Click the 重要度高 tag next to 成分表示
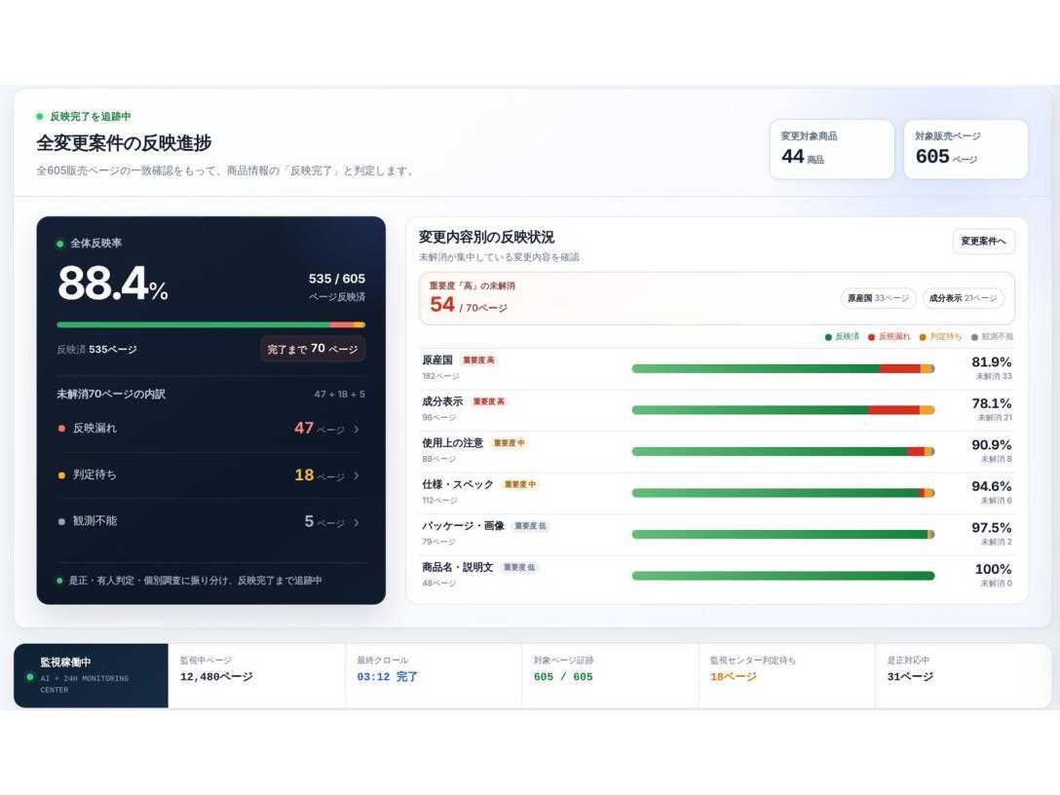Viewport: 1060px width, 795px height. pyautogui.click(x=489, y=401)
